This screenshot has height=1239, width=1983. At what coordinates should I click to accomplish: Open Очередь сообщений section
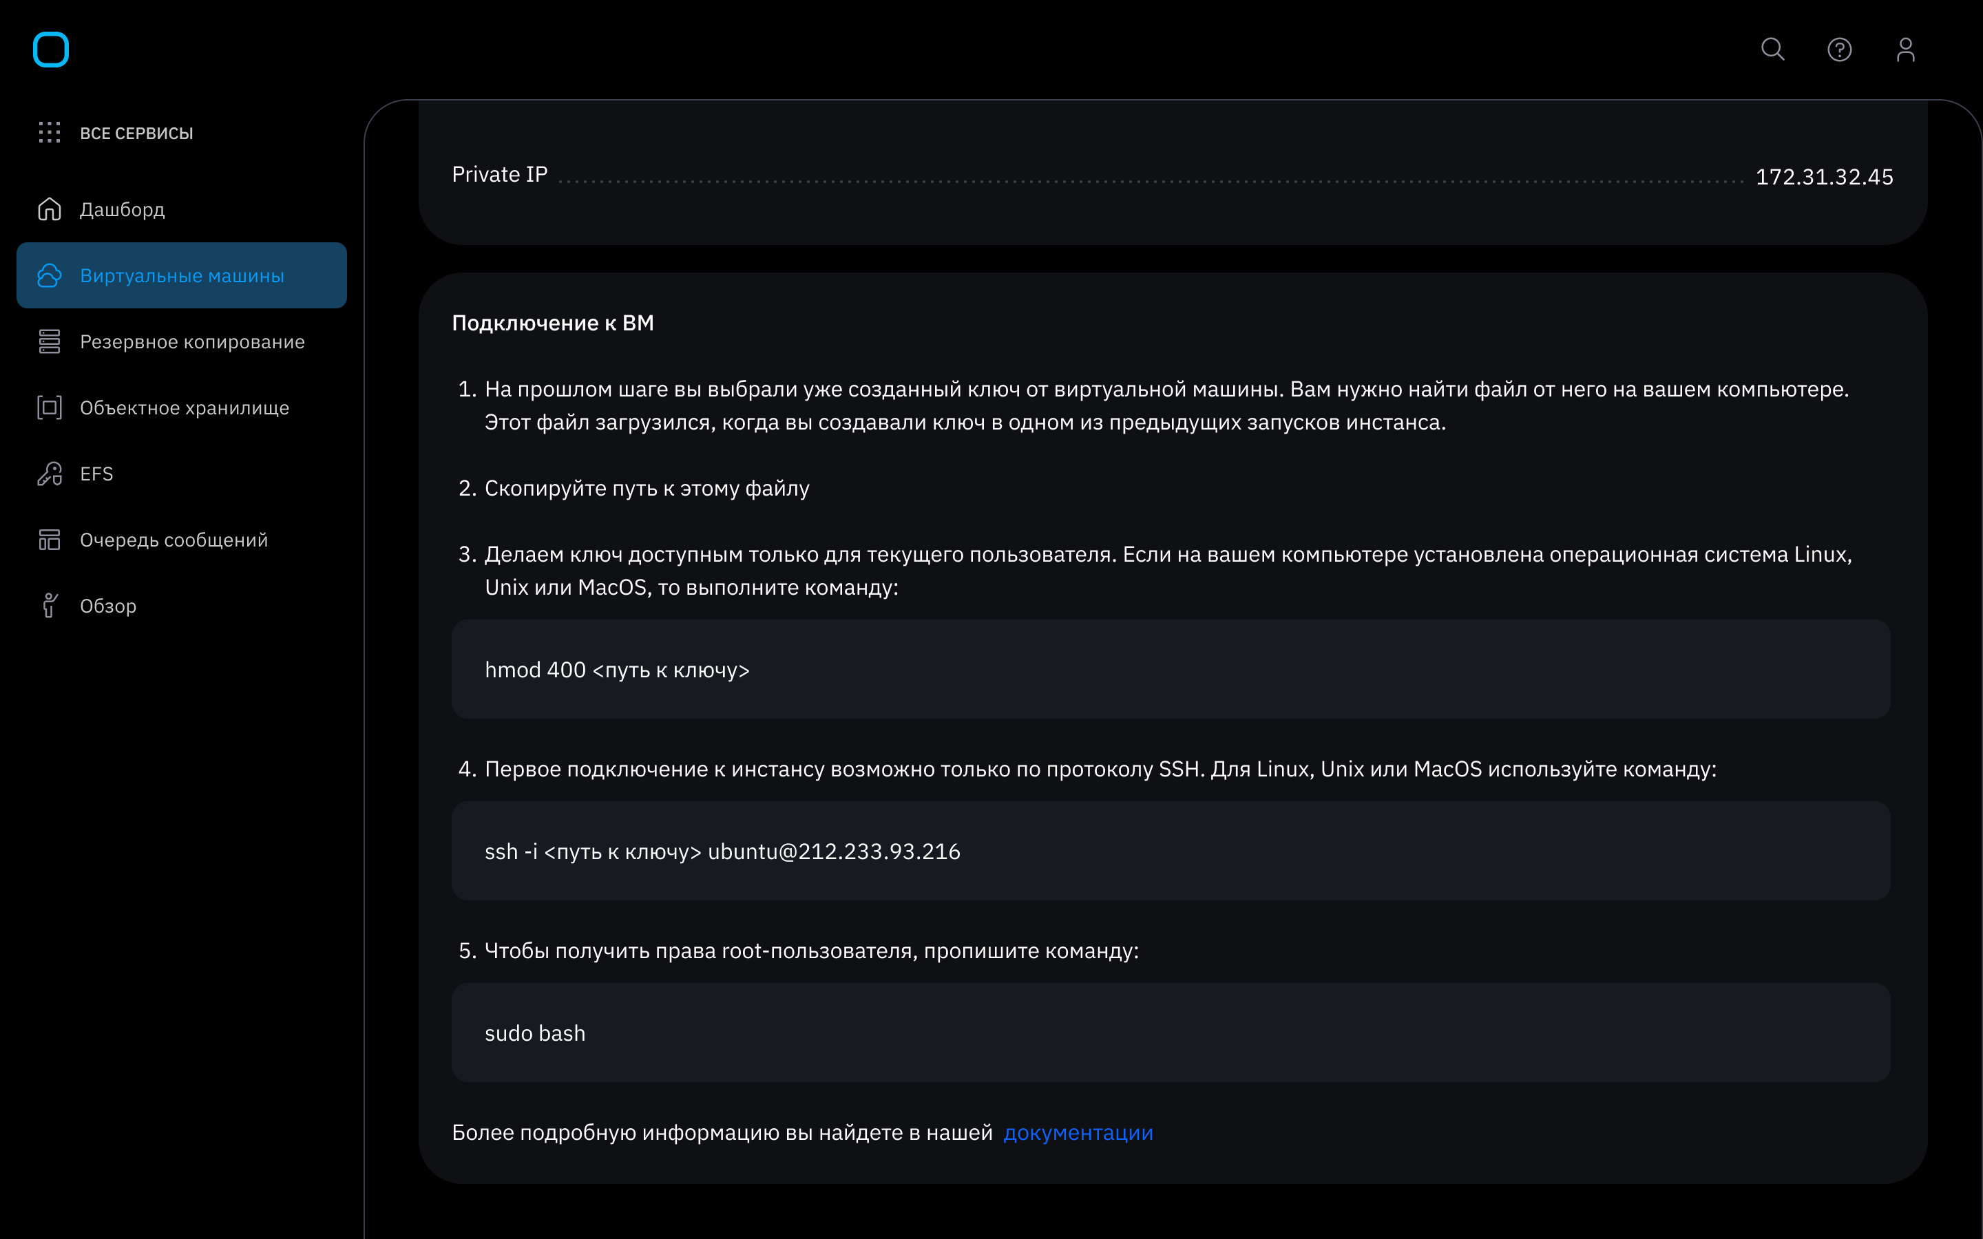click(x=181, y=539)
